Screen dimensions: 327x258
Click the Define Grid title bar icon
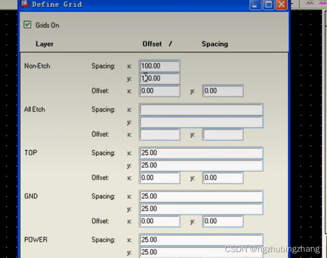(25, 4)
